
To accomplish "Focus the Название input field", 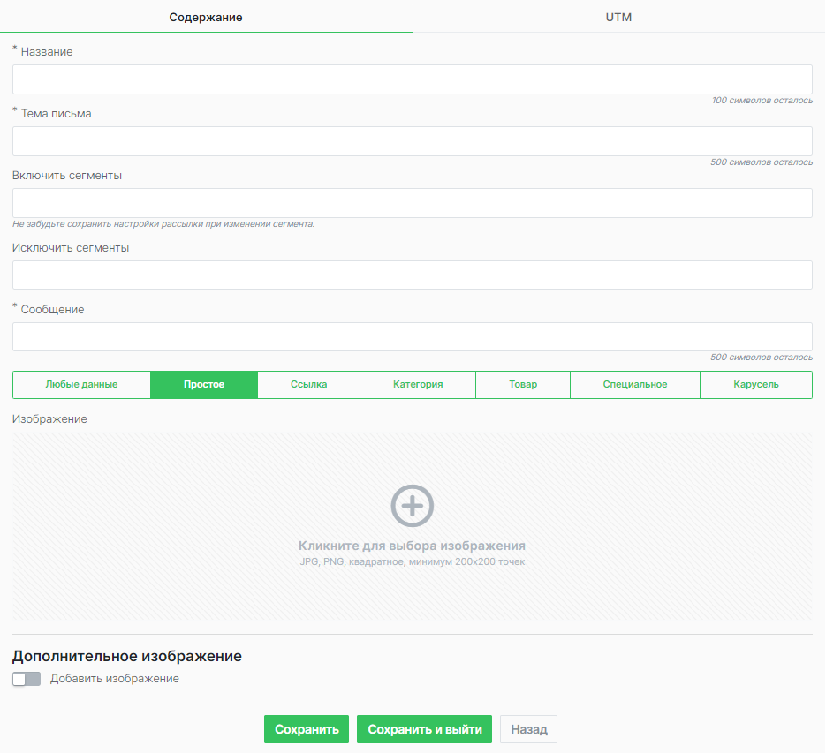I will (x=412, y=79).
